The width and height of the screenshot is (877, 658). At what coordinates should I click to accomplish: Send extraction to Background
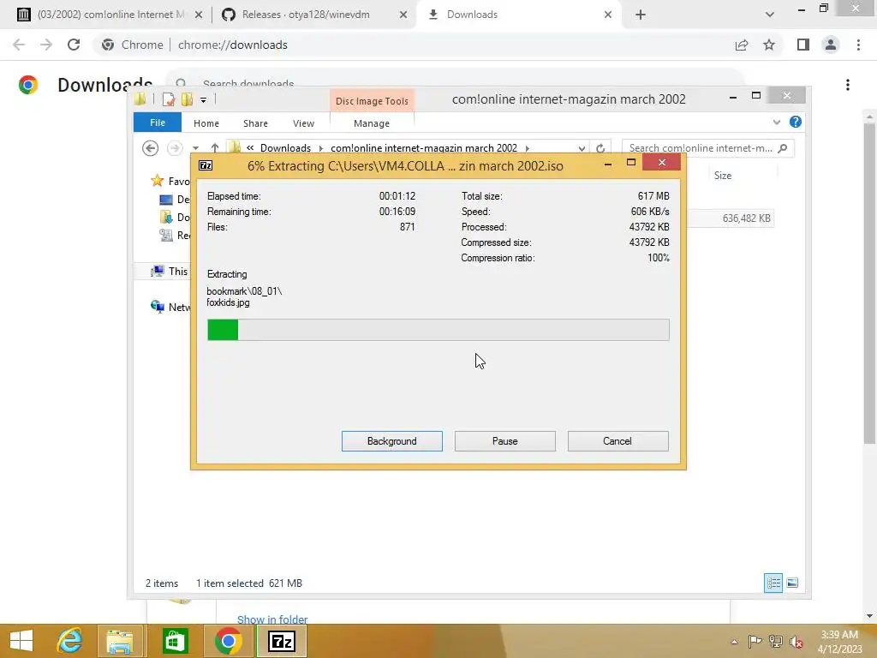point(391,441)
